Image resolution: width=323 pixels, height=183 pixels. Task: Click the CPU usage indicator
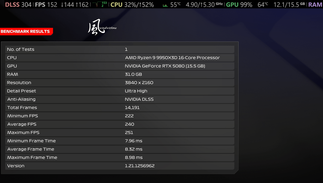tap(132, 5)
